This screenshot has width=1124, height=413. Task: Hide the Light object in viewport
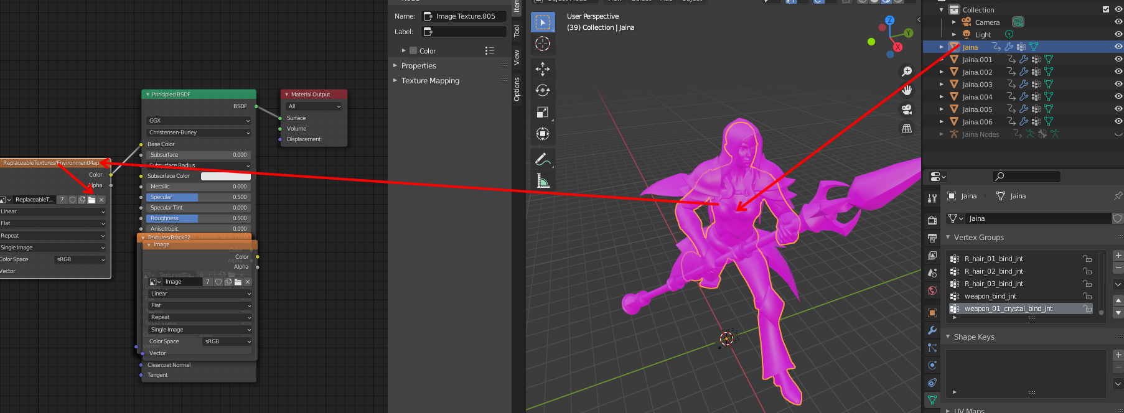1118,34
